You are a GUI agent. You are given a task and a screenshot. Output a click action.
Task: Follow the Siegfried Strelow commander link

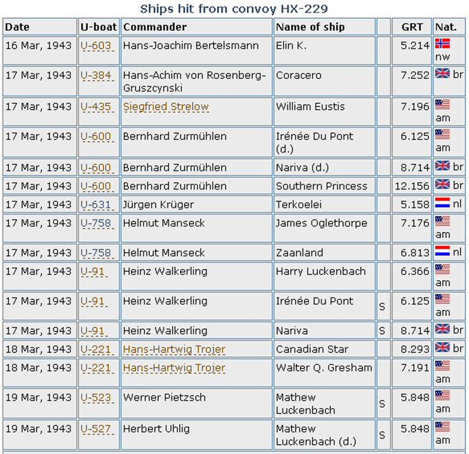tap(165, 107)
